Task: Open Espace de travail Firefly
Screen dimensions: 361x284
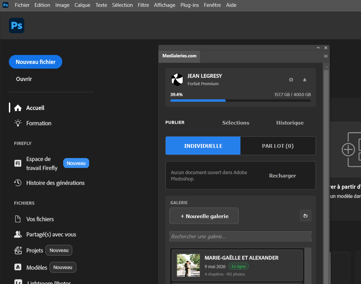Action: coord(42,164)
